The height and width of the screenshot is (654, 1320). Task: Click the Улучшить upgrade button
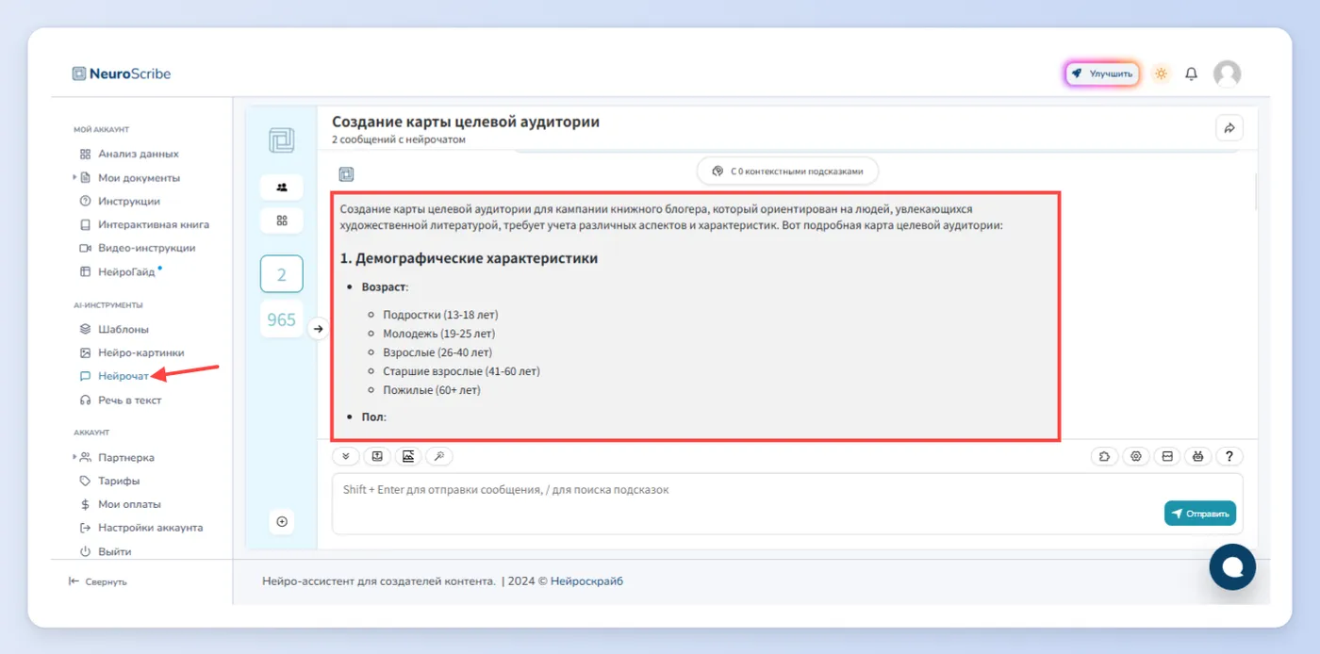[1103, 74]
